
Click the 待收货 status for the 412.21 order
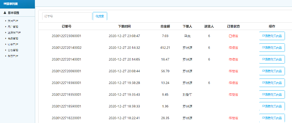pos(233,48)
